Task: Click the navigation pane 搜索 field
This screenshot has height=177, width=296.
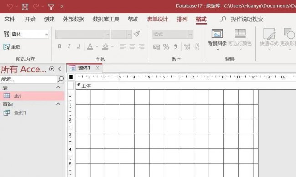Action: (28, 79)
